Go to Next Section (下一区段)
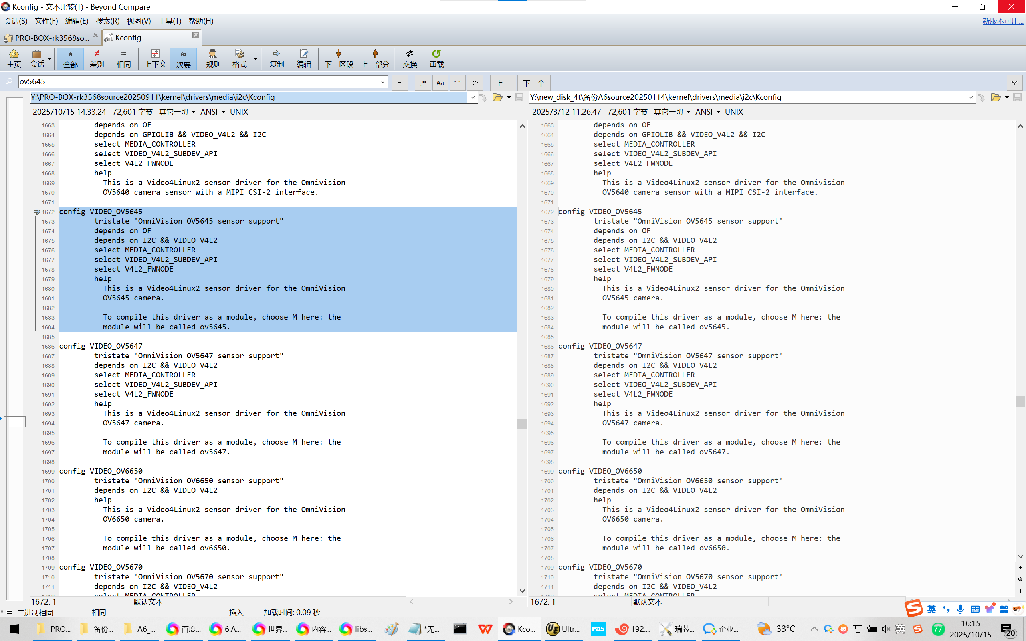 pos(338,58)
